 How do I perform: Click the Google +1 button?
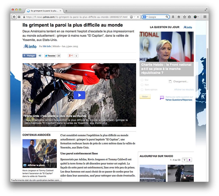71,56
